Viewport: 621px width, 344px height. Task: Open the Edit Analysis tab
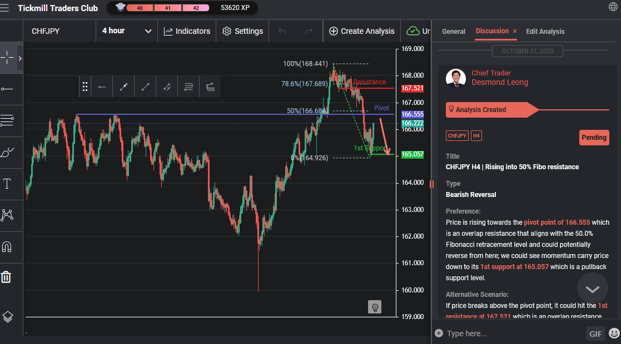[545, 31]
